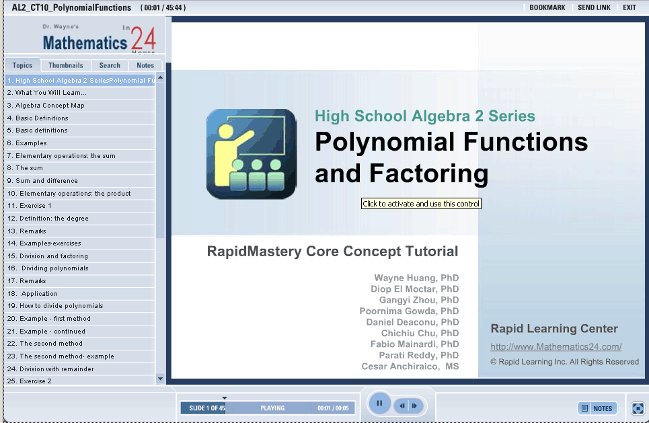
Task: Open the Search tab
Action: point(110,66)
